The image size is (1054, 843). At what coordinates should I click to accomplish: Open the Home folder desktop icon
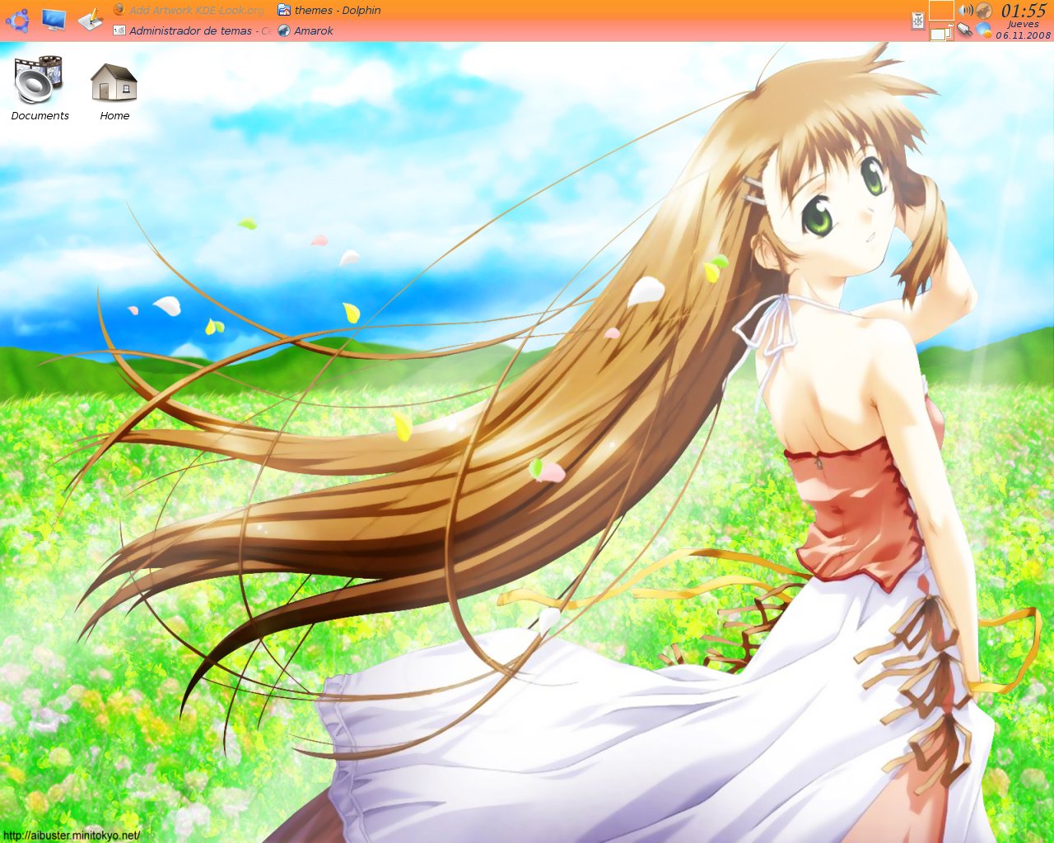(x=114, y=91)
